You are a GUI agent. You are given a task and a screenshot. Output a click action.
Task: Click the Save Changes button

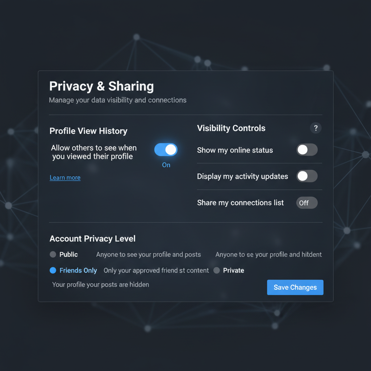tap(295, 287)
